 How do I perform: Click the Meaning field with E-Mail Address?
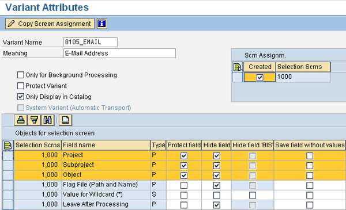(119, 54)
